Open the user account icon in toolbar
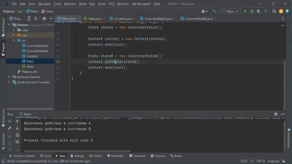This screenshot has width=292, height=164. (x=204, y=11)
